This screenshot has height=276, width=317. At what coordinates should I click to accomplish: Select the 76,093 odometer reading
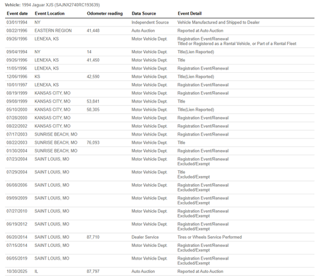(93, 142)
